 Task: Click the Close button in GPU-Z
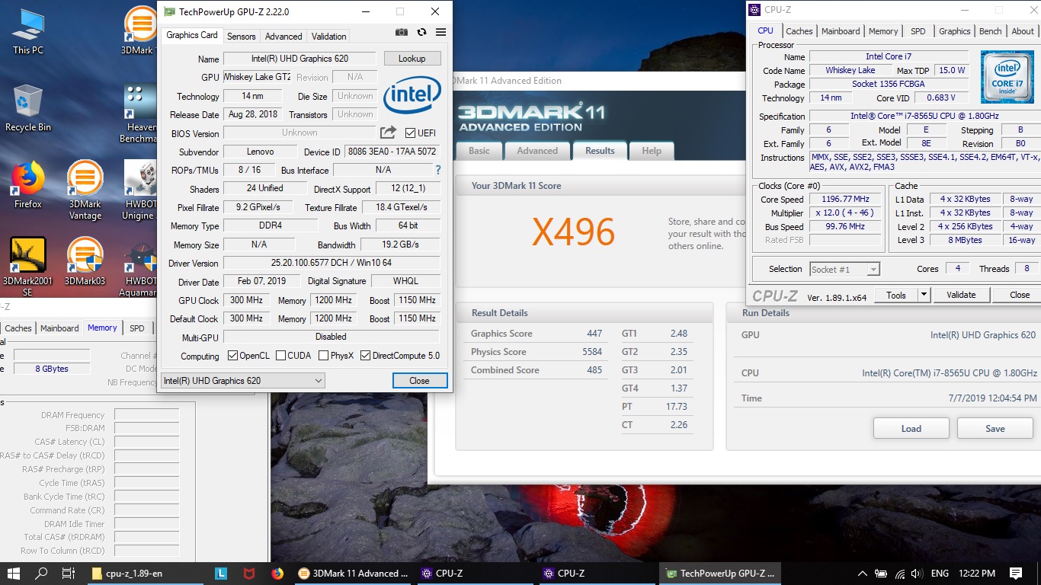point(419,380)
